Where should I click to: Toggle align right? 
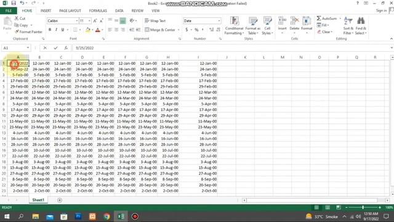coord(123,30)
